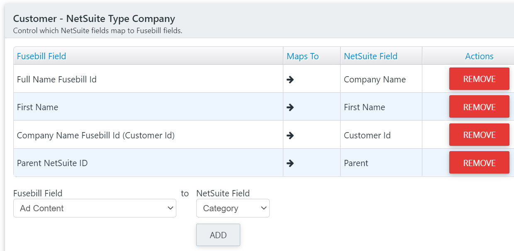Viewport: 514px width, 251px height.
Task: Remove the First Name mapping row
Action: point(479,107)
